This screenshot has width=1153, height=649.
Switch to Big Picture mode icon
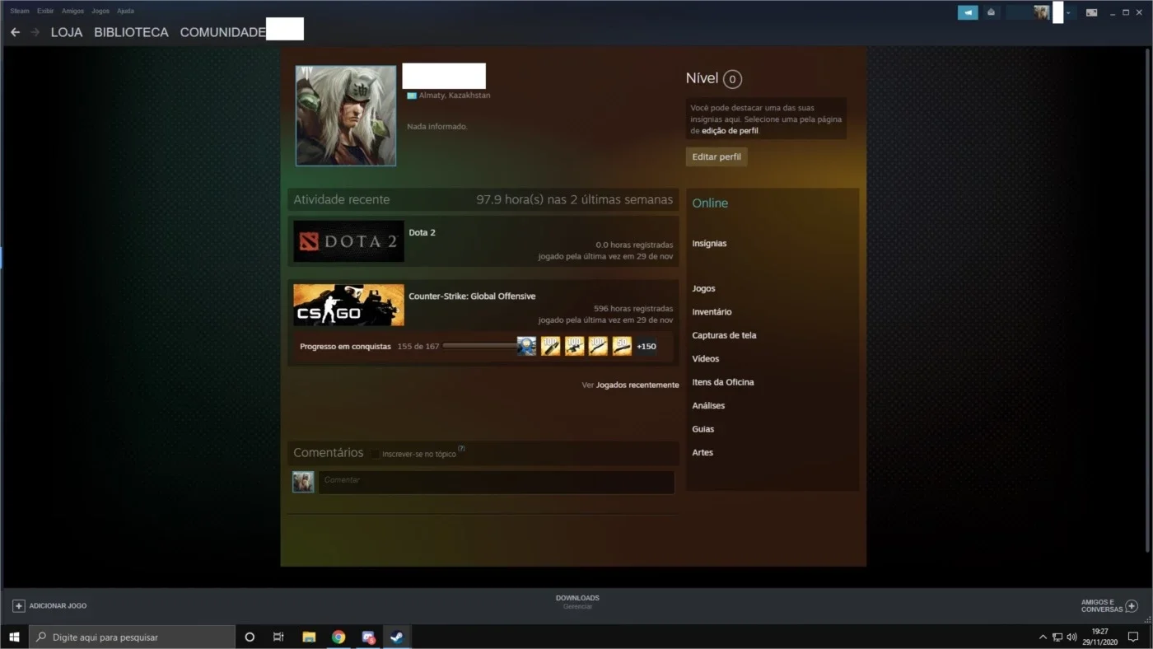1091,12
